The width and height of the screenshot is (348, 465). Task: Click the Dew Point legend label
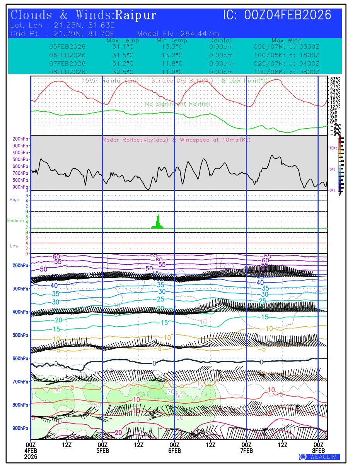[246, 81]
